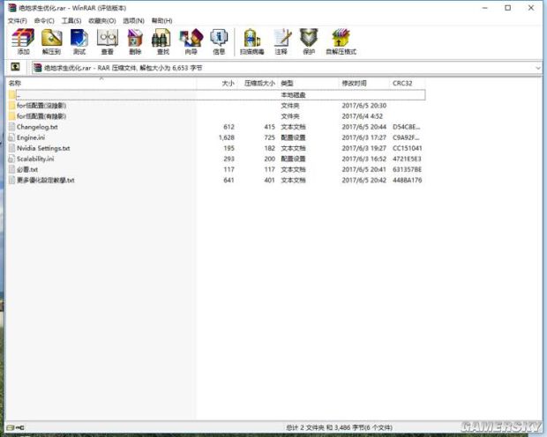This screenshot has width=547, height=437.
Task: Click the packed size 725 cell
Action: [x=269, y=137]
